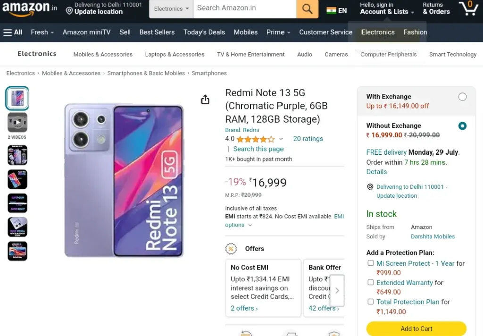Open the shopping cart icon
Screen dimensions: 483x336
468,8
